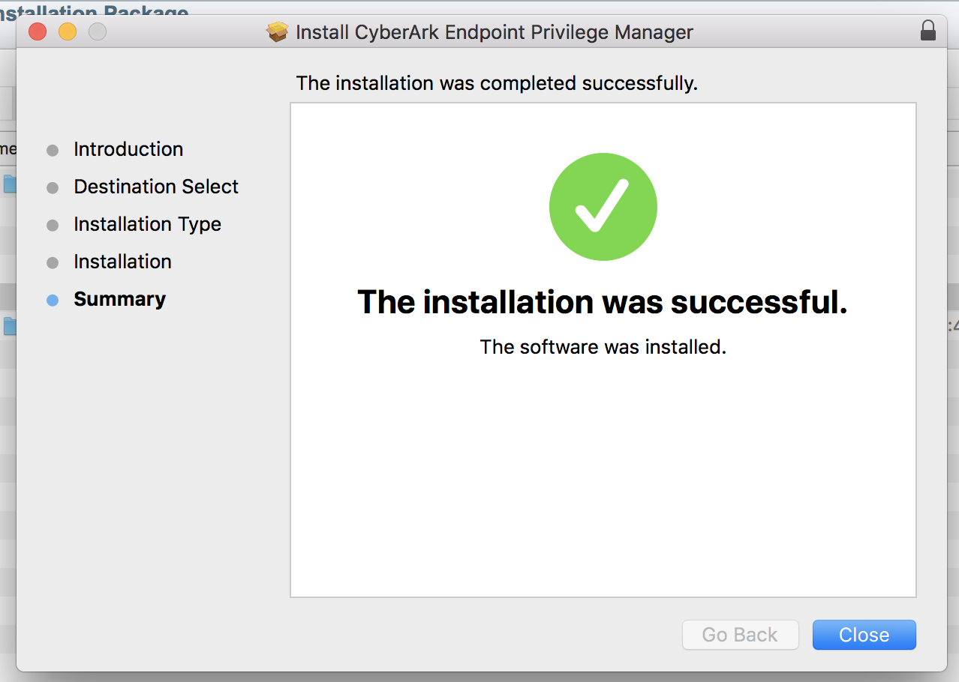Click the Close button to finish installing

coord(864,634)
